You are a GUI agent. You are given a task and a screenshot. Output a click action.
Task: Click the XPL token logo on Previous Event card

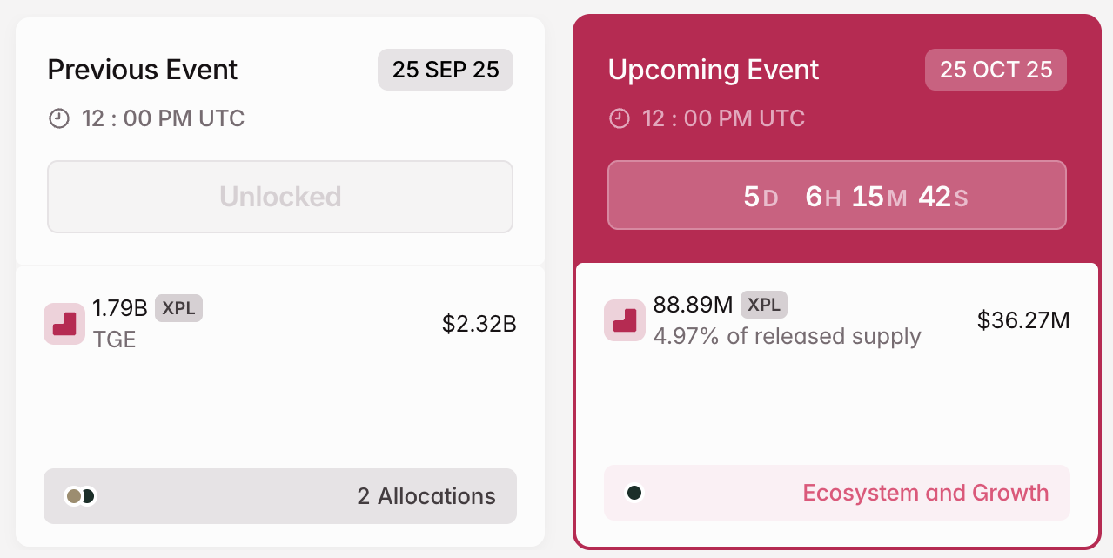click(64, 323)
